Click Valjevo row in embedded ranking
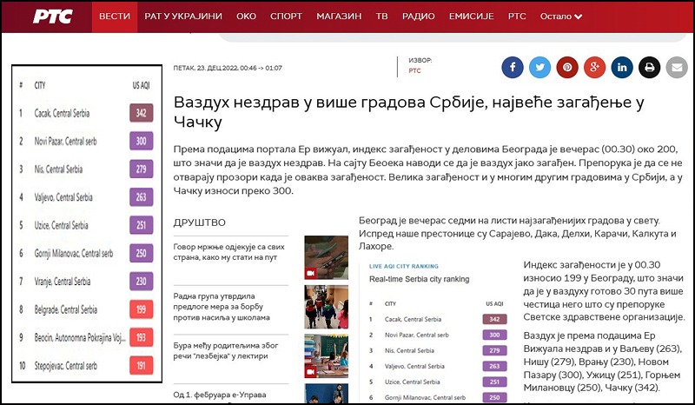 (438, 366)
